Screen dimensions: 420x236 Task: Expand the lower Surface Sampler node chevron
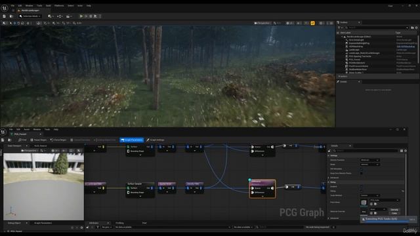140,197
